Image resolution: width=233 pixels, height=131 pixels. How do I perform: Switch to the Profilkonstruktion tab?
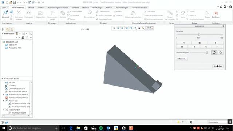(x=139, y=8)
